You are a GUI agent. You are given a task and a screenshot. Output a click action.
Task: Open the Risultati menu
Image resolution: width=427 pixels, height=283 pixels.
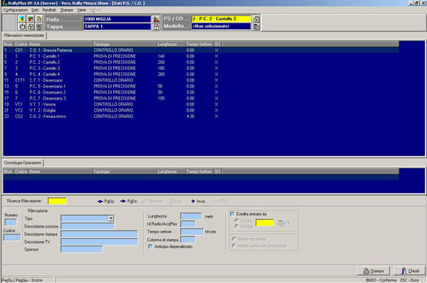click(49, 10)
